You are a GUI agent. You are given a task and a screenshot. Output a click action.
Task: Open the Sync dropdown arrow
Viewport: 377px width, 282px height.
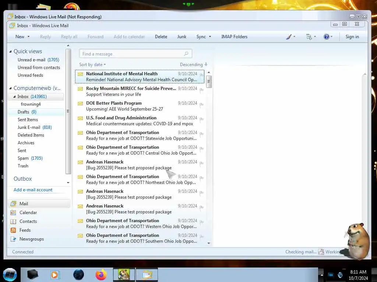tap(210, 37)
